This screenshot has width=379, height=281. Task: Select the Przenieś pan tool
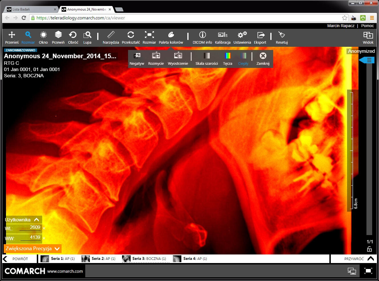point(11,38)
